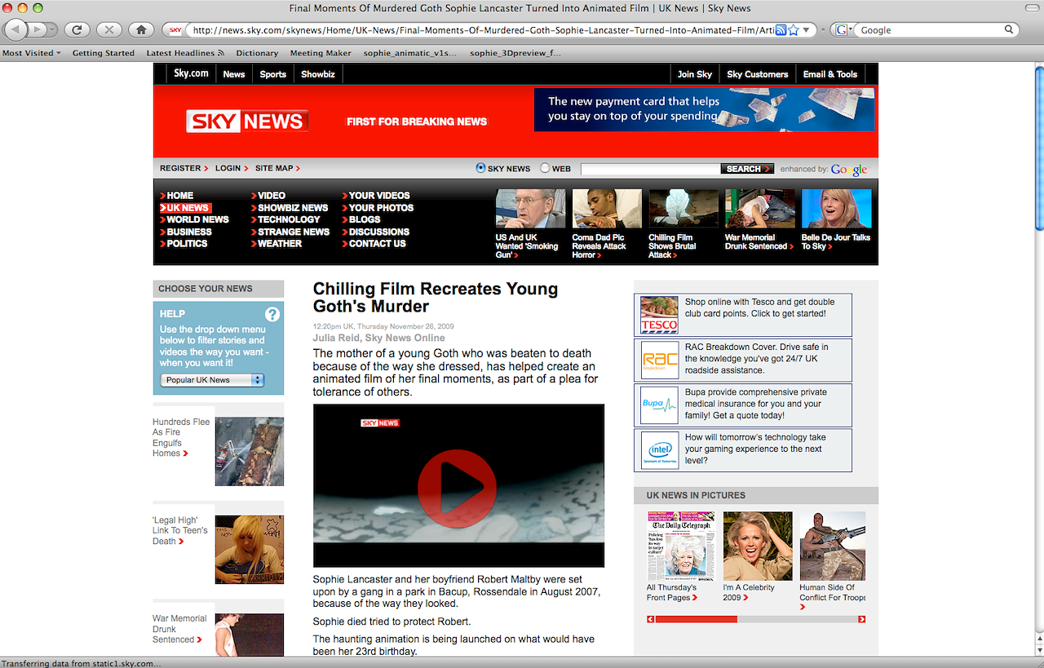The height and width of the screenshot is (668, 1044).
Task: Click the Register link
Action: click(x=181, y=168)
